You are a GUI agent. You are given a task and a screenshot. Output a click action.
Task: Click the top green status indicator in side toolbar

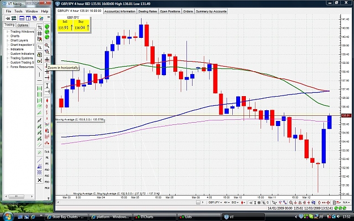pos(47,27)
